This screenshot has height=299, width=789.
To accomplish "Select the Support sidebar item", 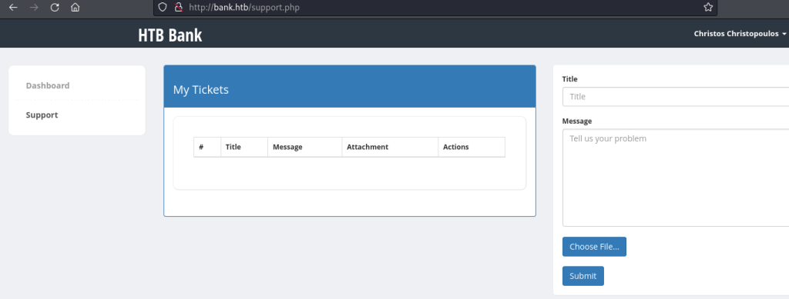I will (x=42, y=115).
